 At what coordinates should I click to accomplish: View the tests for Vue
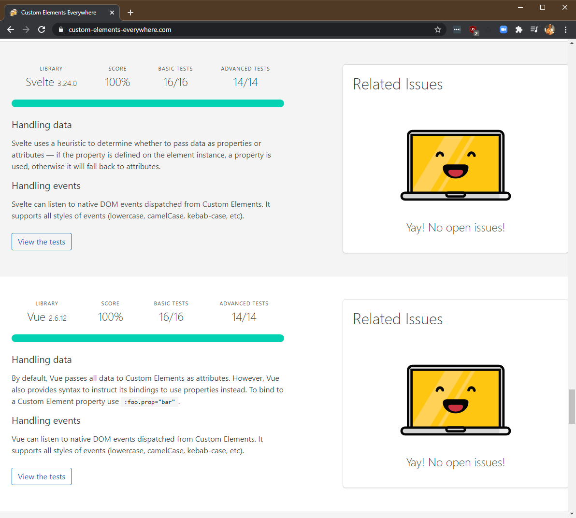point(42,476)
